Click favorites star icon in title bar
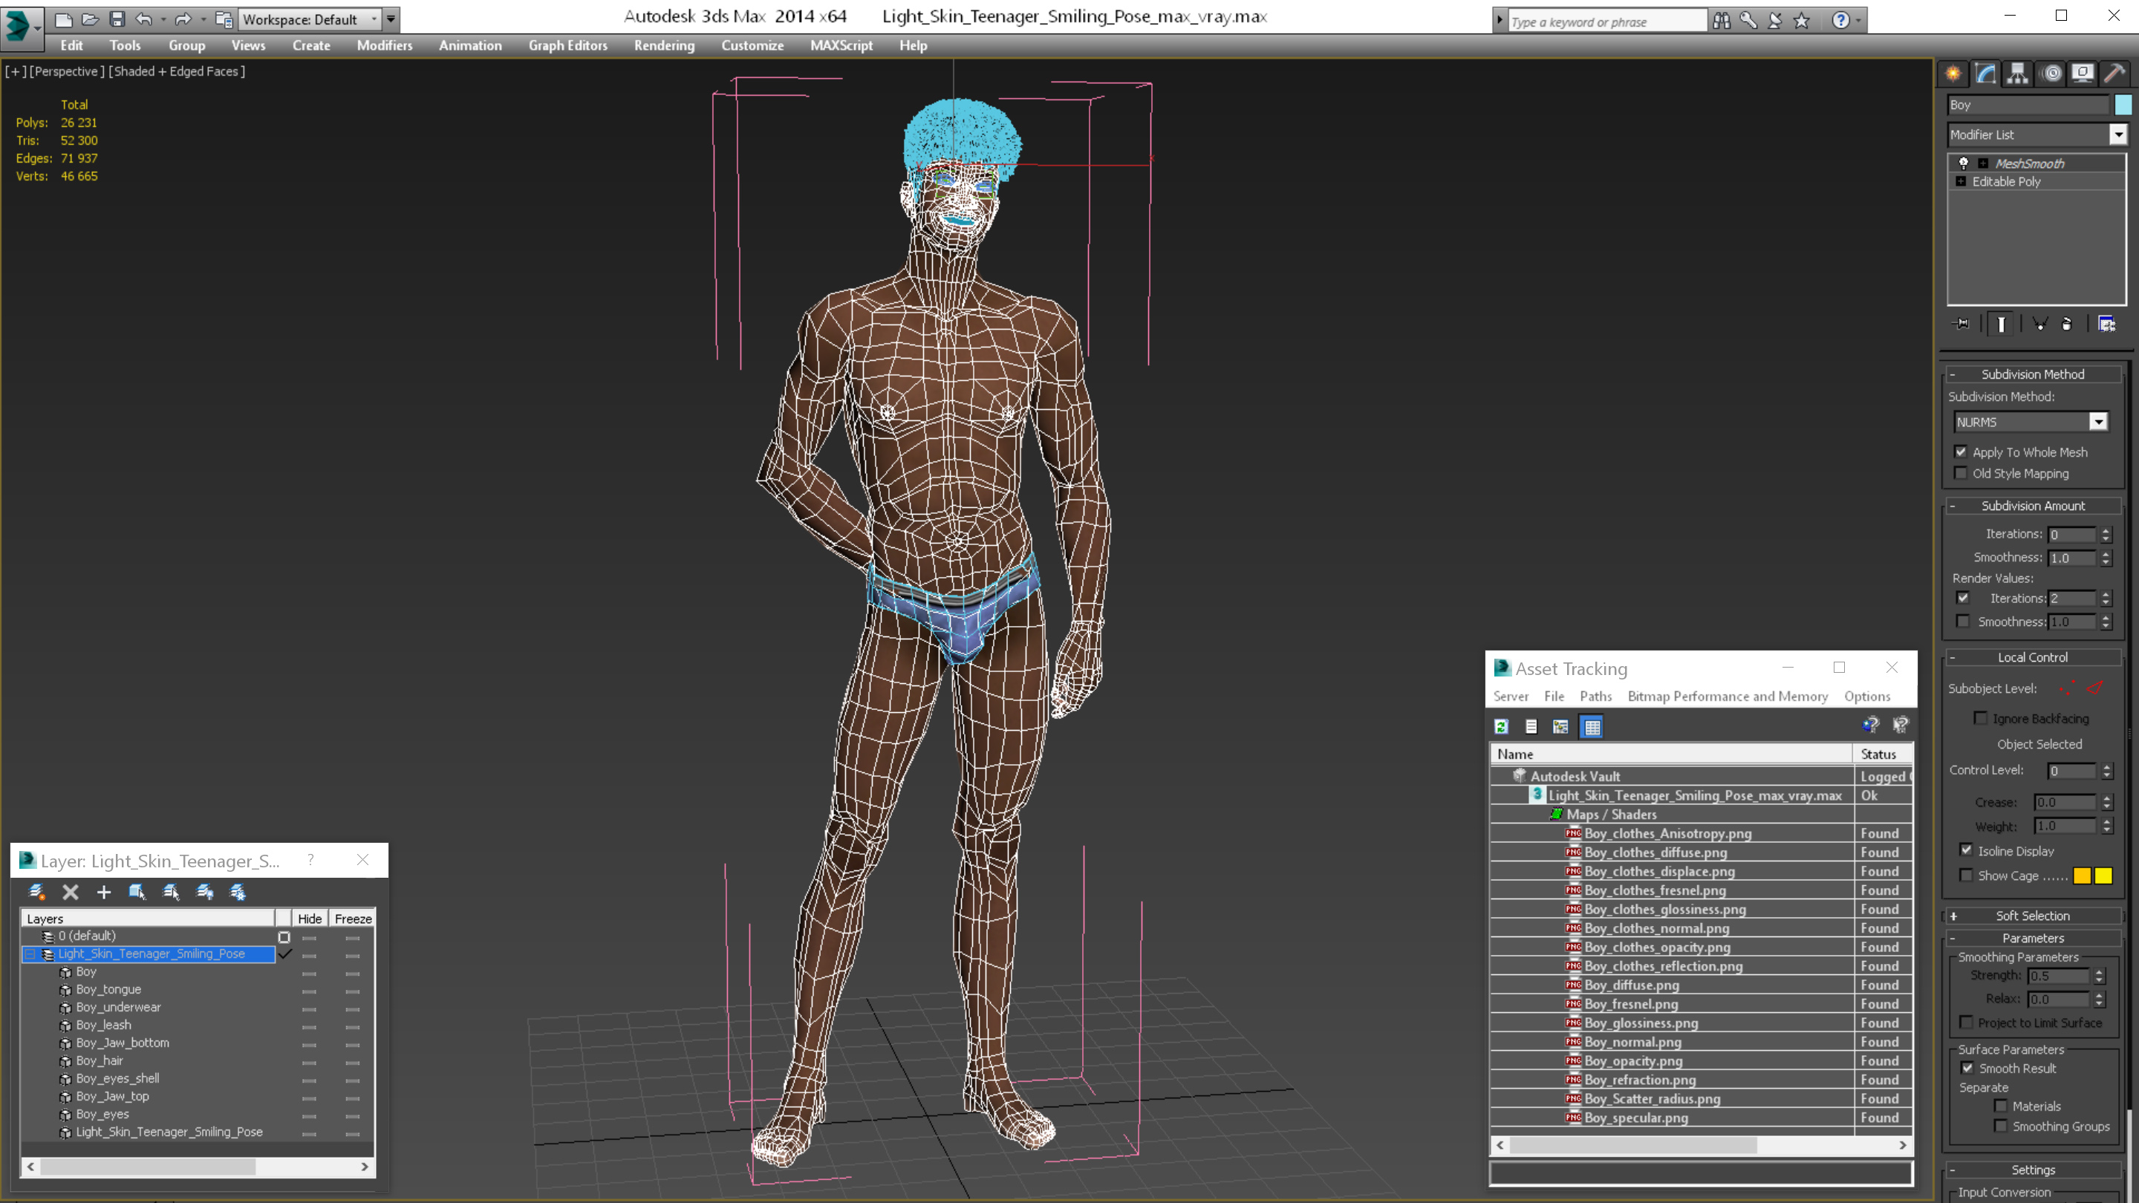This screenshot has height=1203, width=2139. click(1801, 20)
